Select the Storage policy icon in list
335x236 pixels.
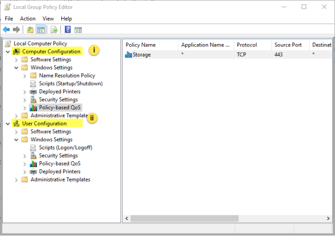coord(128,55)
